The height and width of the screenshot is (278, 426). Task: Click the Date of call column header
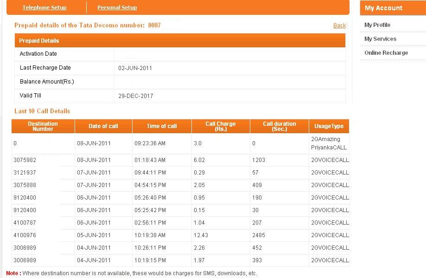103,126
